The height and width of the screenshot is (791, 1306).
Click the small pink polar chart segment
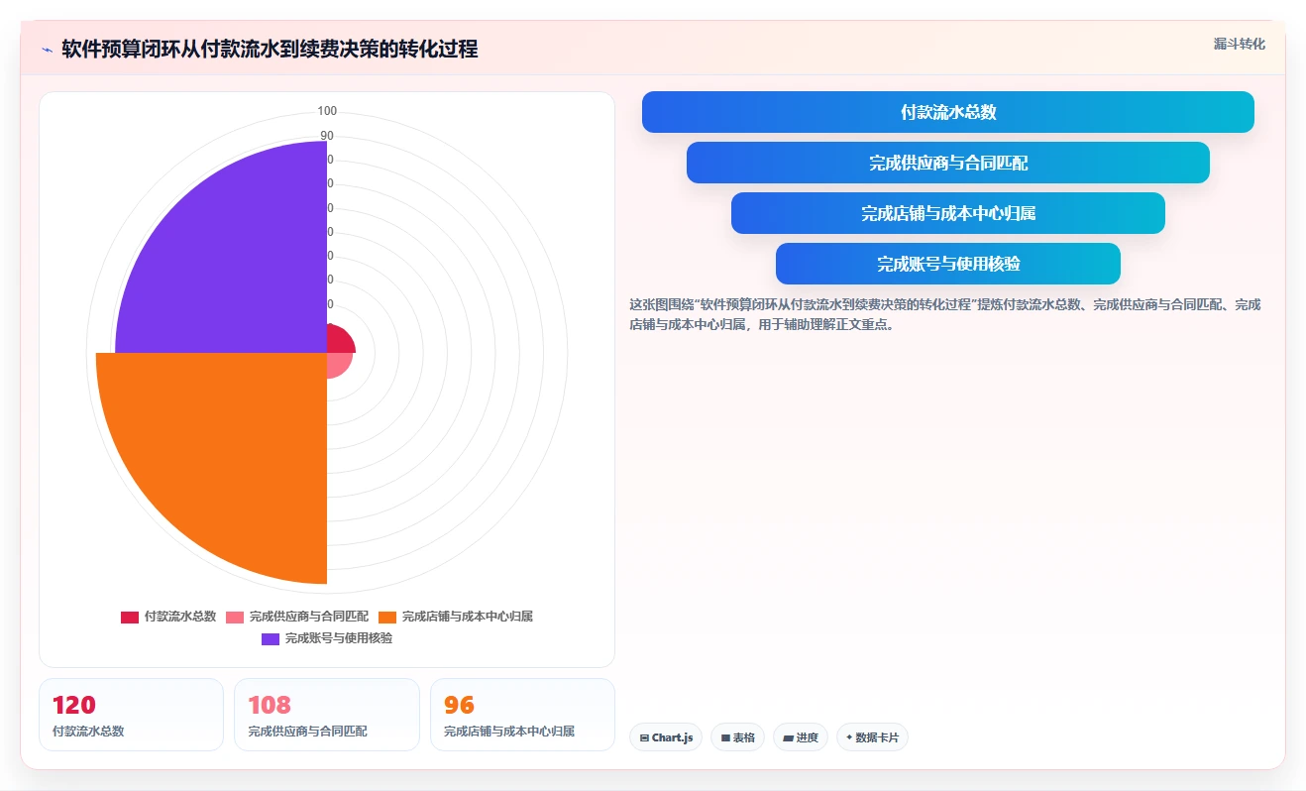pos(337,363)
